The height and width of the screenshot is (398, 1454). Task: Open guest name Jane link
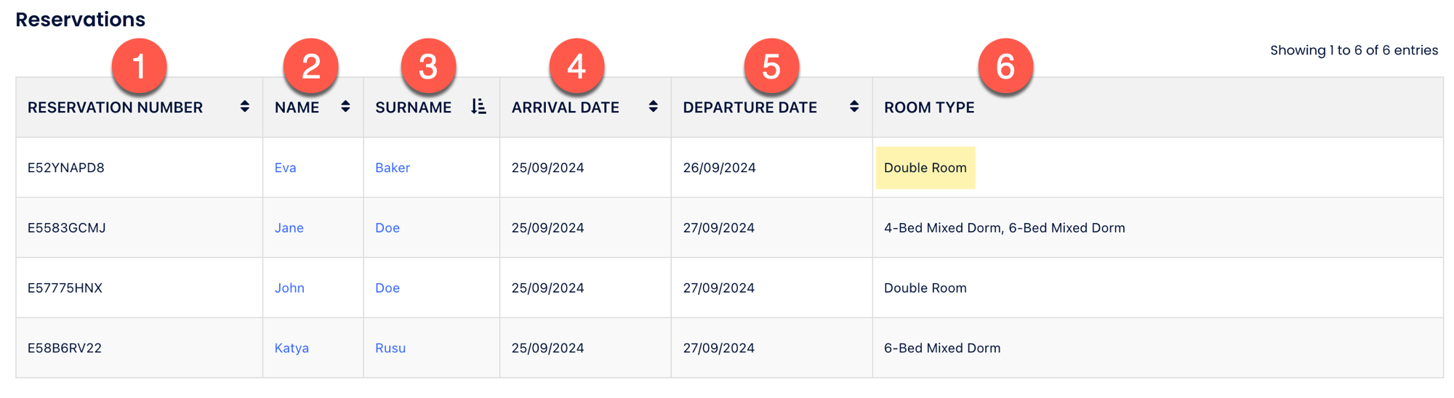click(289, 228)
